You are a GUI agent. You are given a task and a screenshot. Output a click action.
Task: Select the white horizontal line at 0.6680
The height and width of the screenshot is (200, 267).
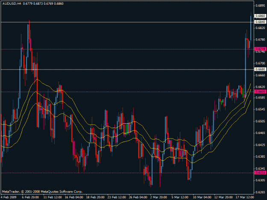coord(127,70)
